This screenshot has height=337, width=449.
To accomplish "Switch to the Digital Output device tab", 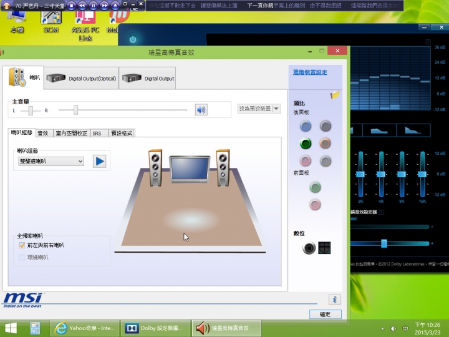I will tap(148, 78).
